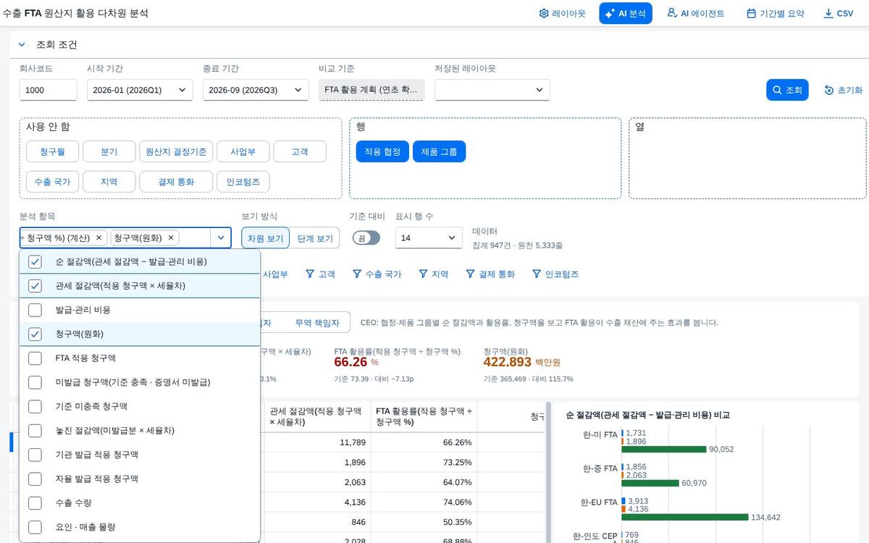Click the 회사코드 input field
Image resolution: width=869 pixels, height=543 pixels.
[48, 90]
